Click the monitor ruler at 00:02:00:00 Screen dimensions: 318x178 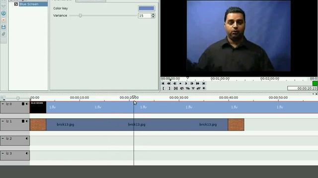click(270, 79)
